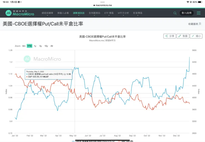
Task: Click the 1.28 left axis label
Action: 11,50
